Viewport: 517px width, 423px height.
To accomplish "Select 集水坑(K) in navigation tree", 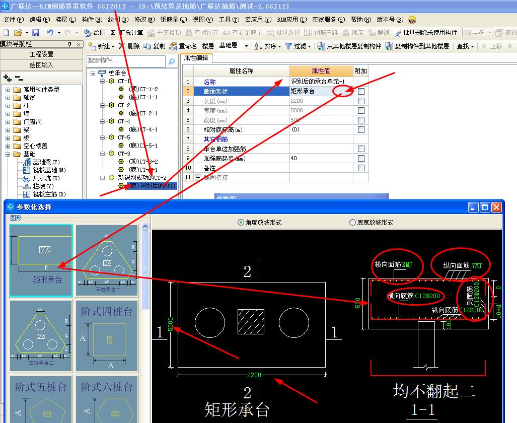I will (41, 178).
